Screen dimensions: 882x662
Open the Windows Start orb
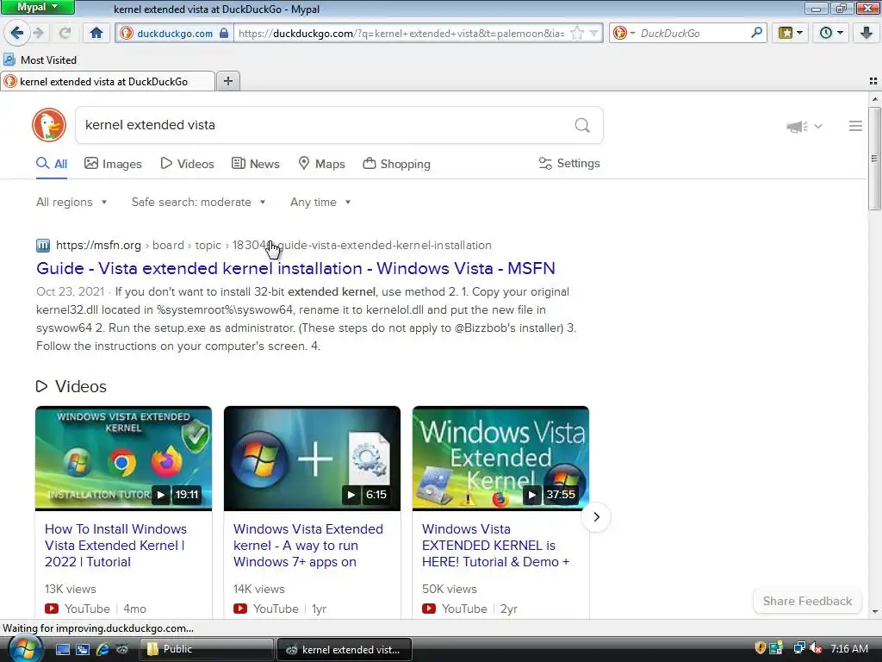pyautogui.click(x=24, y=649)
